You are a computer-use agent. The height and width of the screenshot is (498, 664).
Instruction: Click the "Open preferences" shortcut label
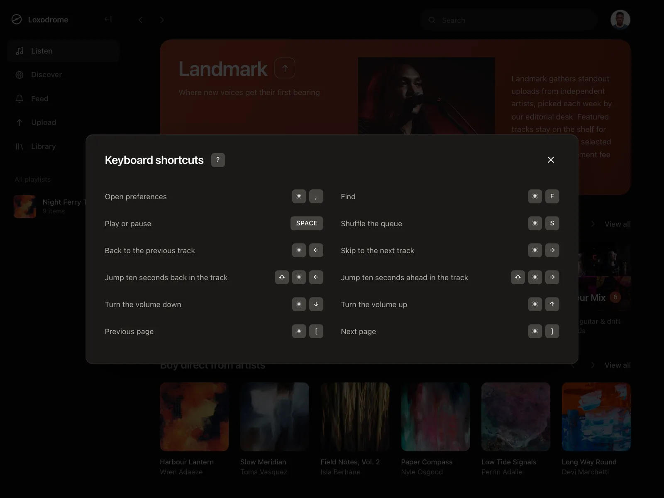tap(136, 197)
